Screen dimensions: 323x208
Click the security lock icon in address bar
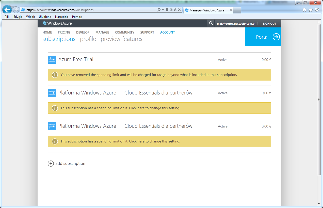(167, 10)
